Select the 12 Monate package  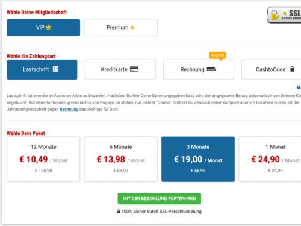43,159
